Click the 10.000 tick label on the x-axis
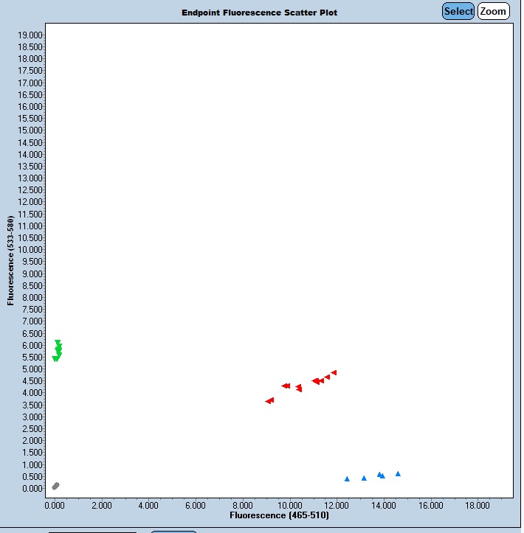The image size is (524, 533). [289, 506]
